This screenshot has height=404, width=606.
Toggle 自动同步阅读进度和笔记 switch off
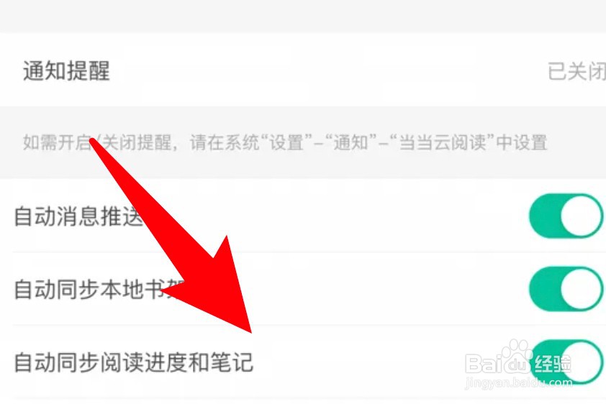tap(566, 362)
